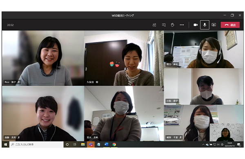Open the share content tray

(214, 25)
